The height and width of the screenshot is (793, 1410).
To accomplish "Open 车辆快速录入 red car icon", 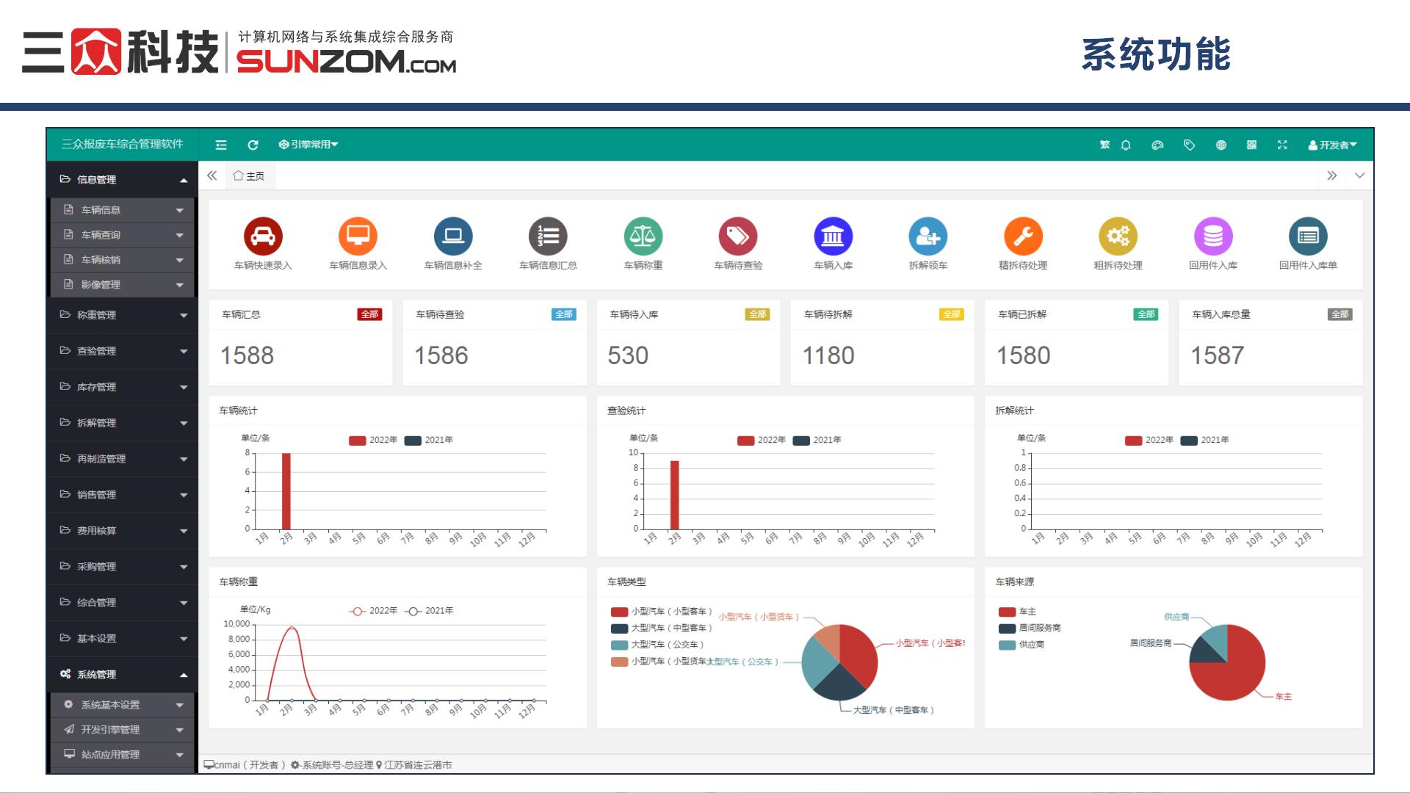I will tap(263, 236).
